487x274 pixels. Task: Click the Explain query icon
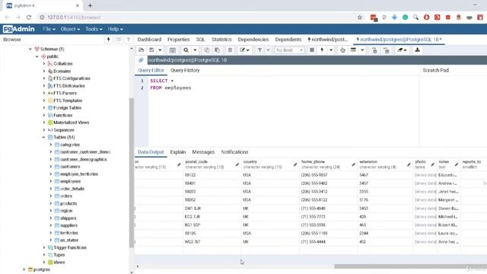click(x=342, y=50)
